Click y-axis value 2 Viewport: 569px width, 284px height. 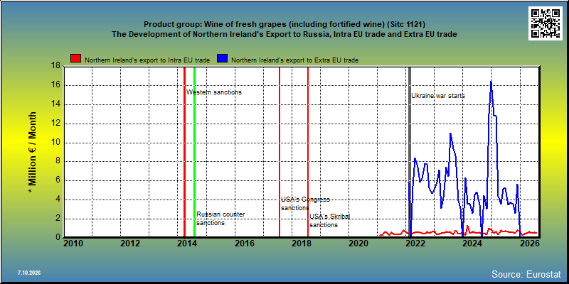pyautogui.click(x=57, y=219)
